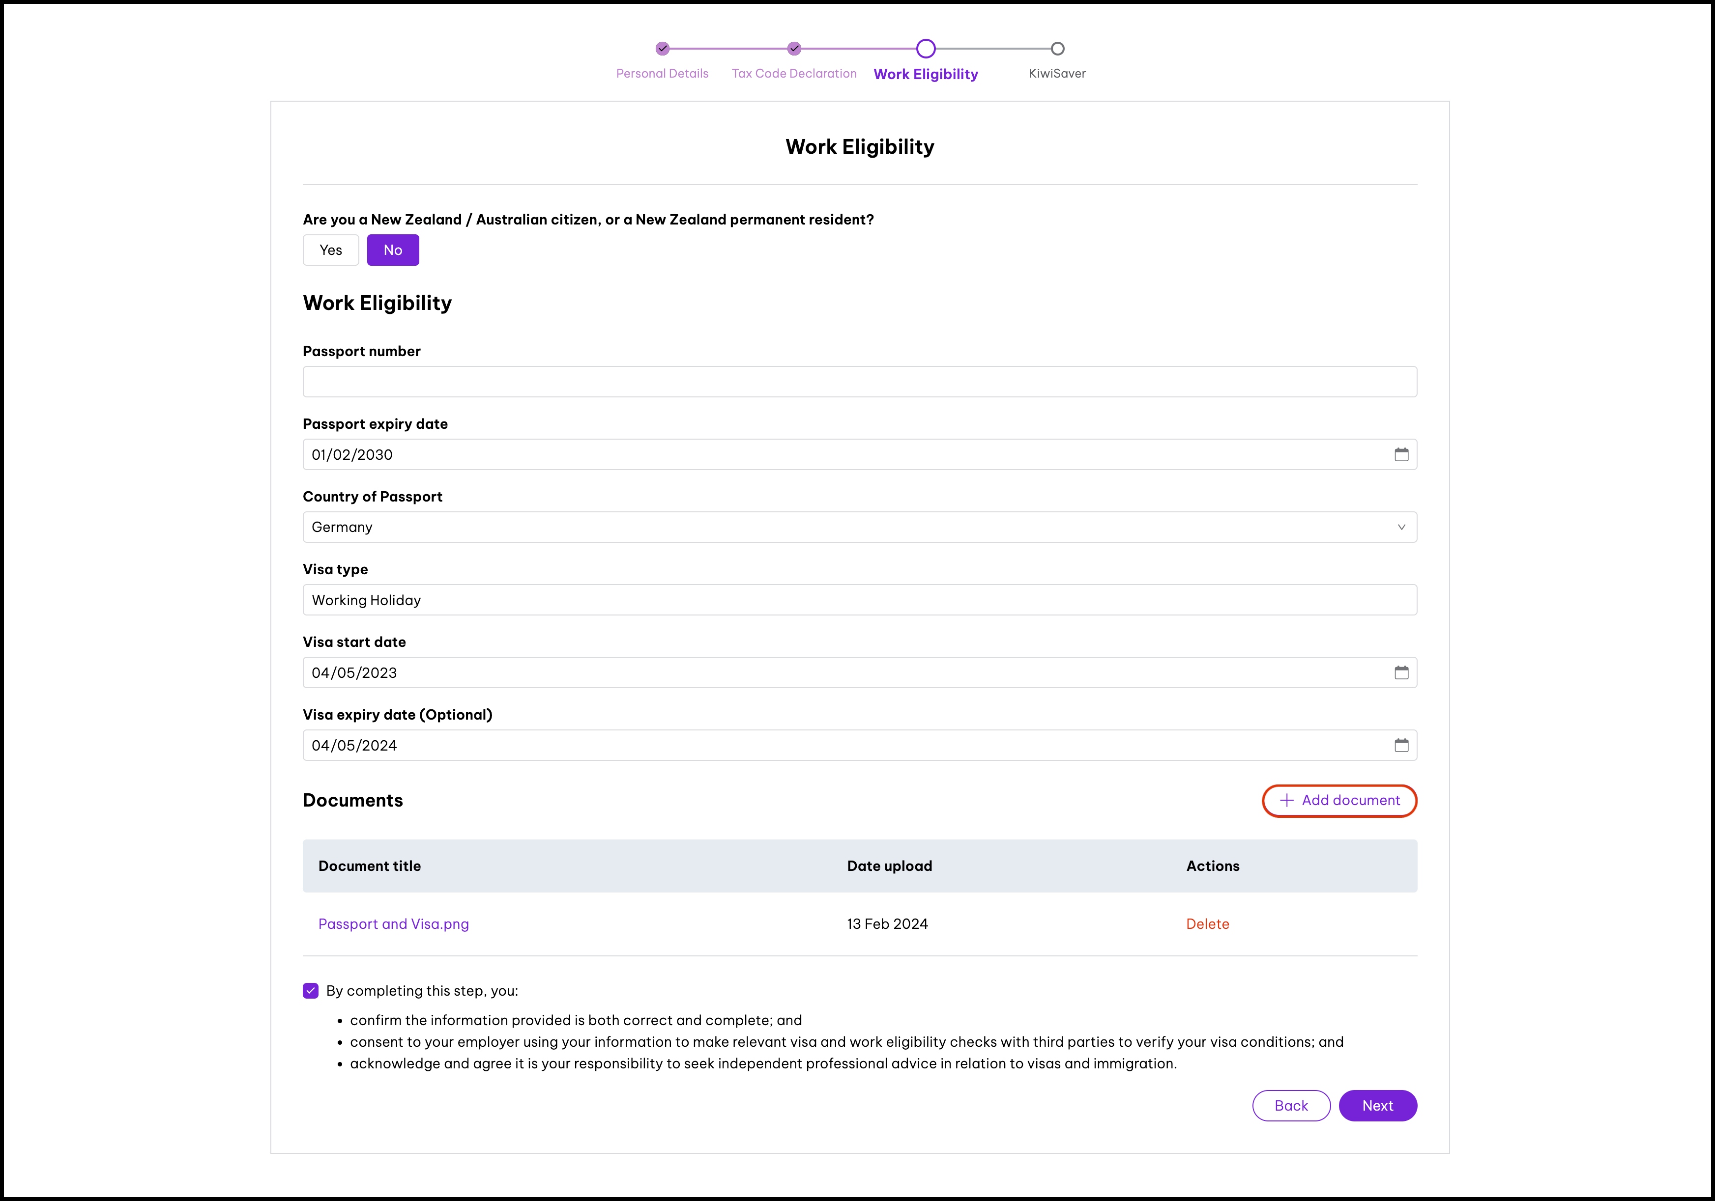Click the KiwiSaver step circle
1715x1201 pixels.
click(x=1057, y=49)
